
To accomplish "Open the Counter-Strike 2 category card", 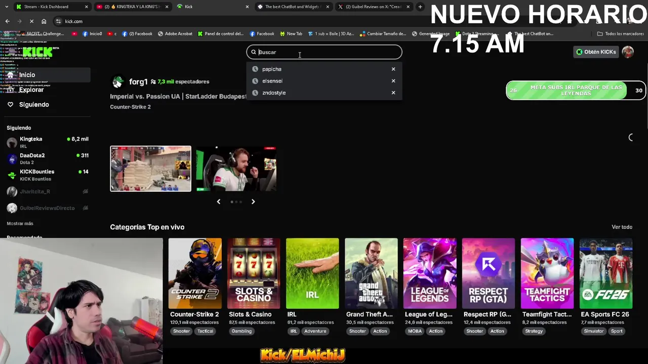I will point(195,274).
